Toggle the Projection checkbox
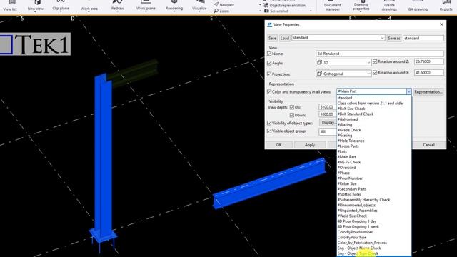The height and width of the screenshot is (257, 457). click(x=269, y=74)
